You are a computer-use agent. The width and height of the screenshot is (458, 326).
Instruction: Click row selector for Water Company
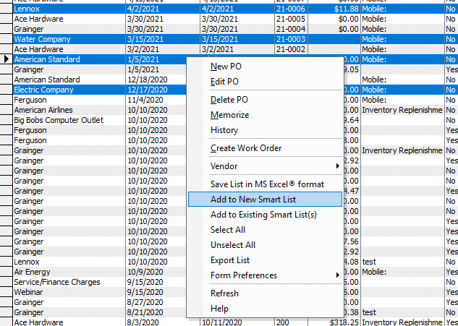pyautogui.click(x=6, y=39)
